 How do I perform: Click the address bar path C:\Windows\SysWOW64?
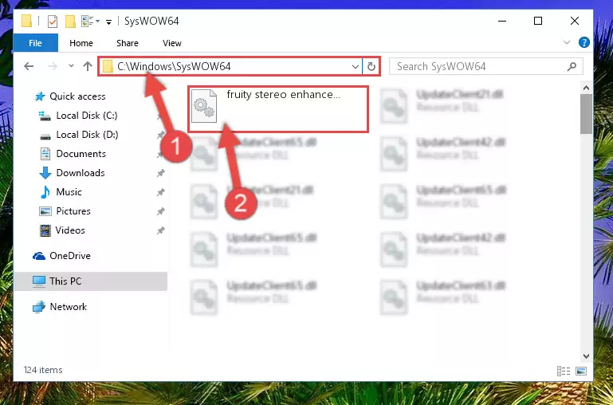(174, 66)
